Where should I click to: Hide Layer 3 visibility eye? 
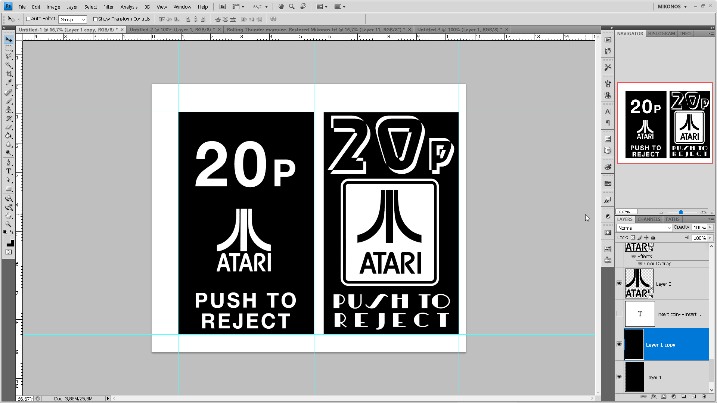coord(619,283)
